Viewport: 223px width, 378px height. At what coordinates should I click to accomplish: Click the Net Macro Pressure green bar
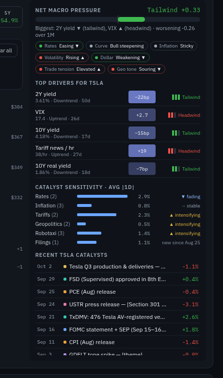[131, 19]
